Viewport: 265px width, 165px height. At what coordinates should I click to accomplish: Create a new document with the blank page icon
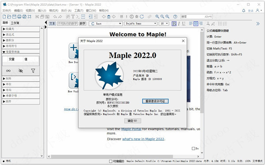[x=4, y=17]
